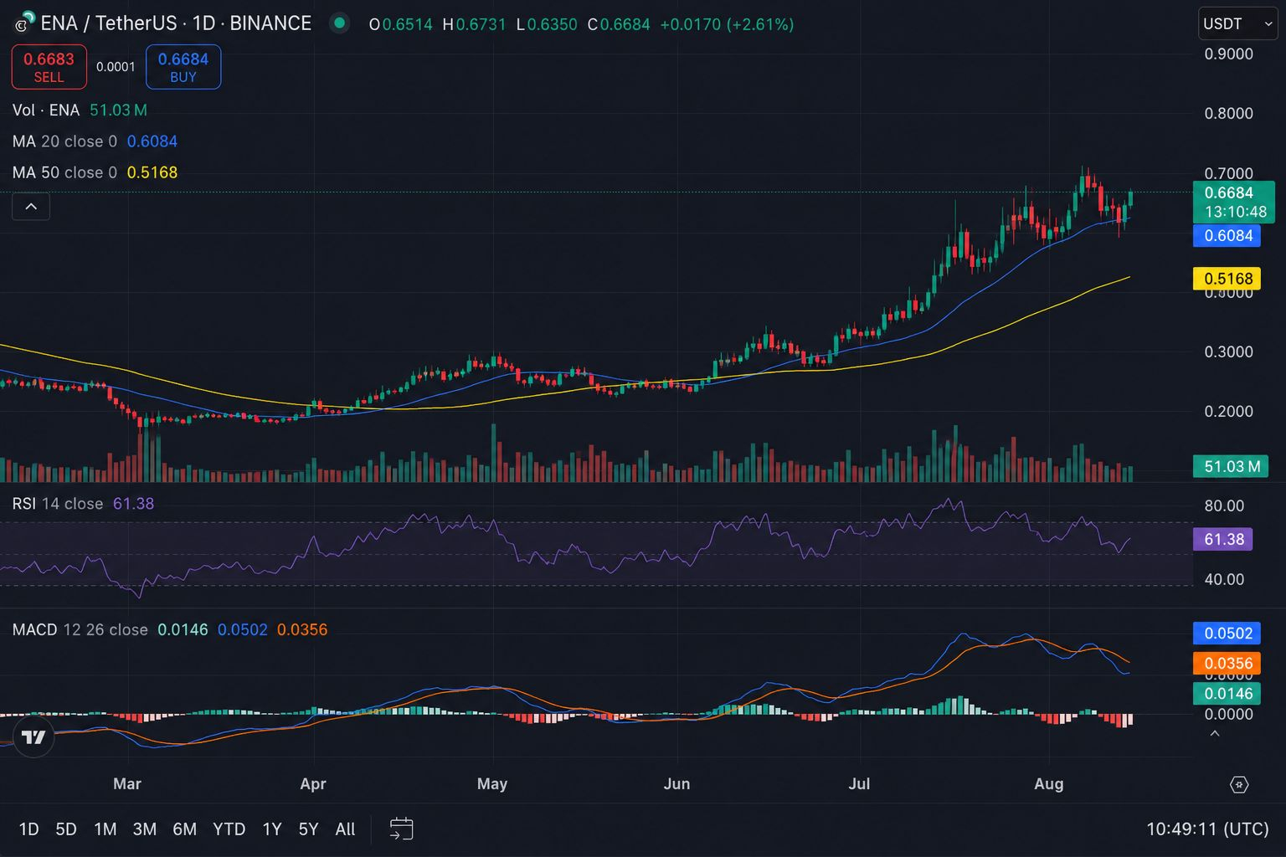This screenshot has width=1286, height=857.
Task: Click the 0.0001 spread value
Action: point(116,67)
